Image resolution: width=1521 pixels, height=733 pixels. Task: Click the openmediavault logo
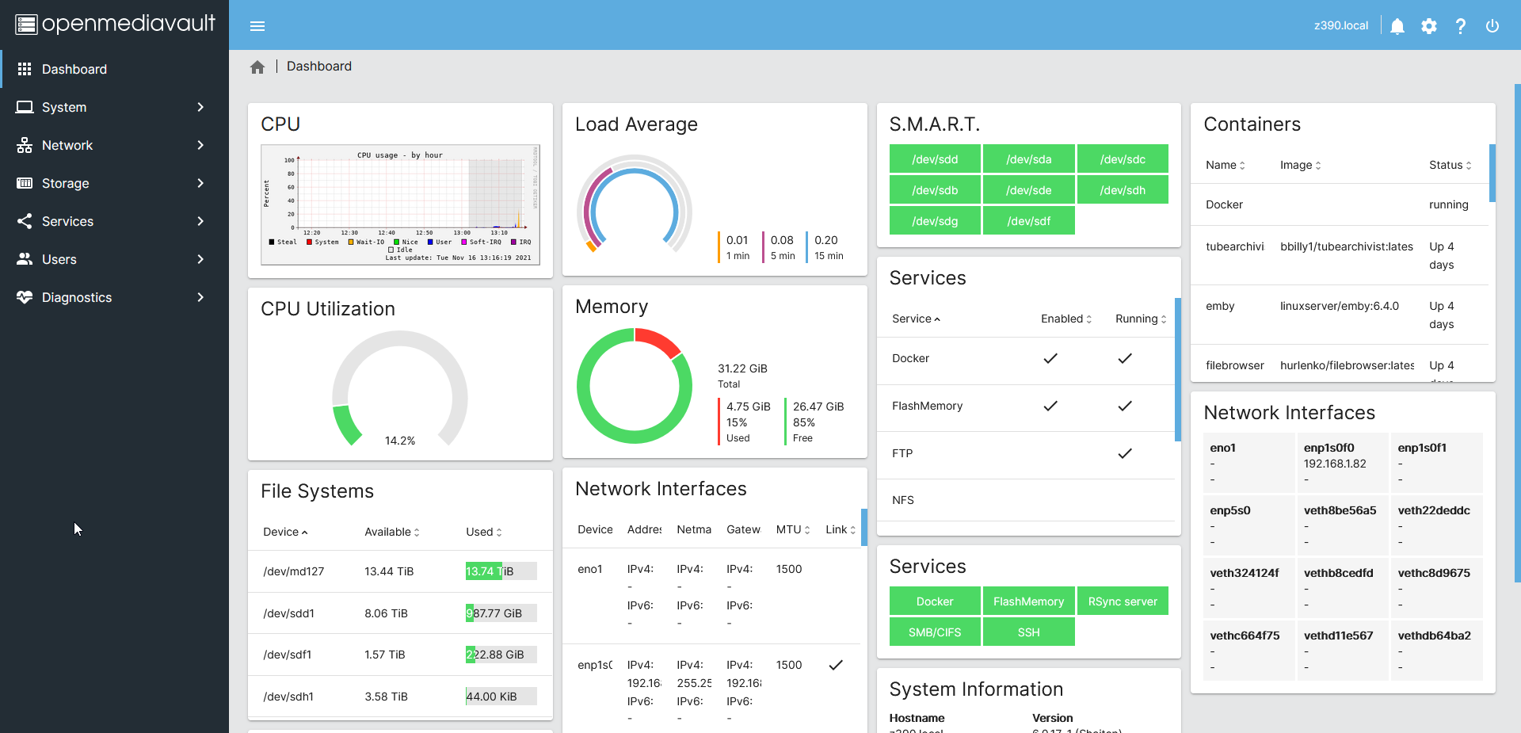tap(115, 24)
